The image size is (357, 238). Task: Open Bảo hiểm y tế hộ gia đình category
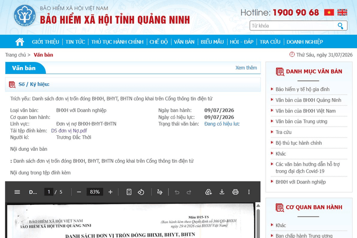pos(302,89)
